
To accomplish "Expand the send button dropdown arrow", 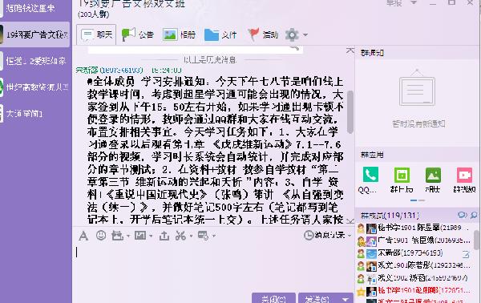I will tap(346, 299).
